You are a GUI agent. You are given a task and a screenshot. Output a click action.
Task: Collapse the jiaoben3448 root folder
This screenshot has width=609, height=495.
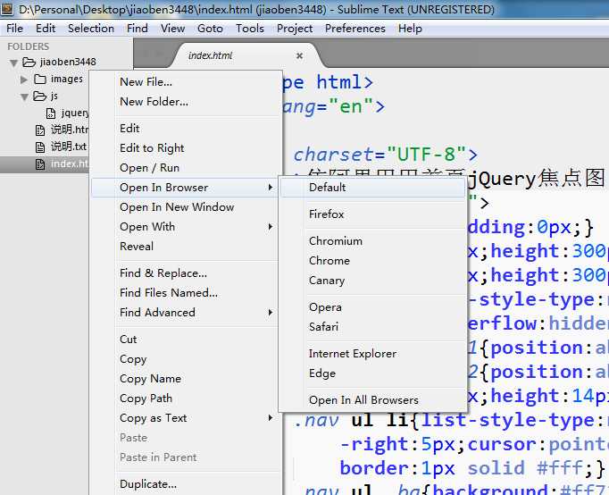(14, 63)
